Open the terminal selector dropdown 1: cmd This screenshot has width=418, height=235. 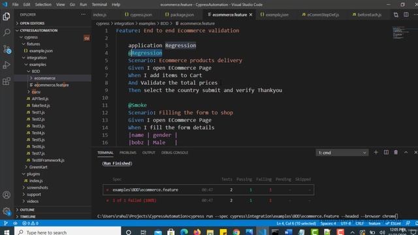pyautogui.click(x=342, y=153)
